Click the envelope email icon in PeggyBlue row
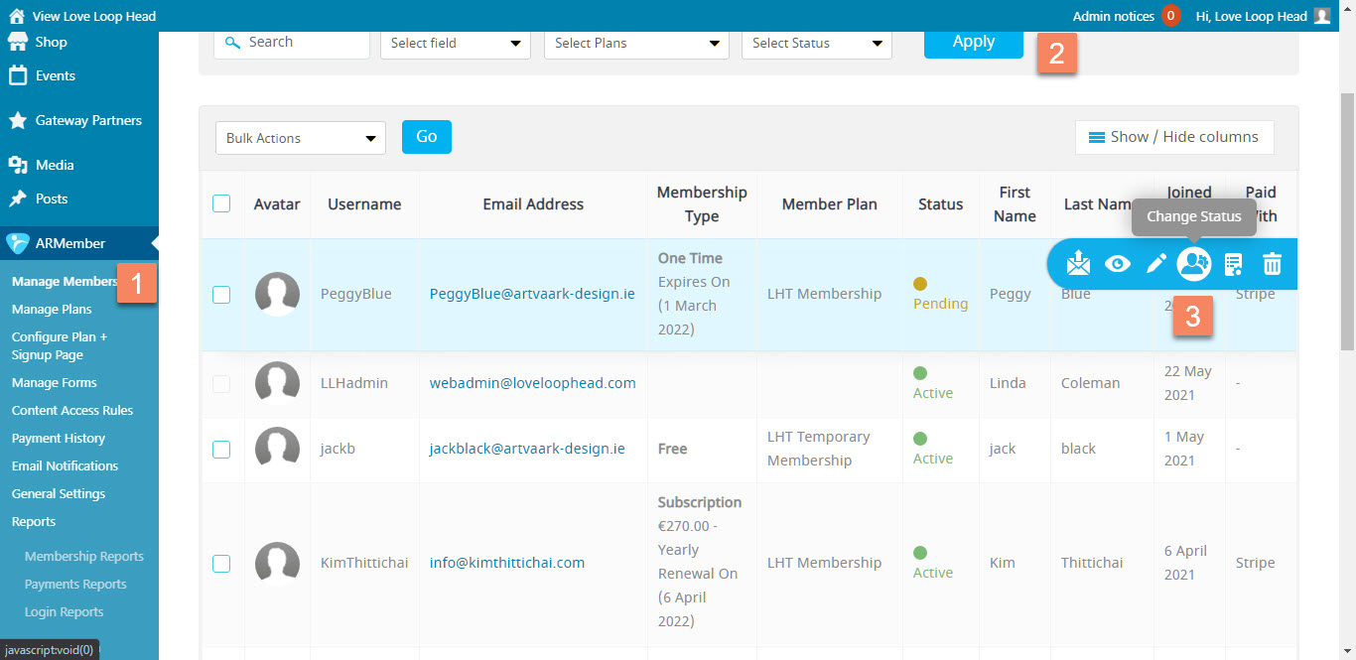Viewport: 1356px width, 660px height. coord(1078,264)
